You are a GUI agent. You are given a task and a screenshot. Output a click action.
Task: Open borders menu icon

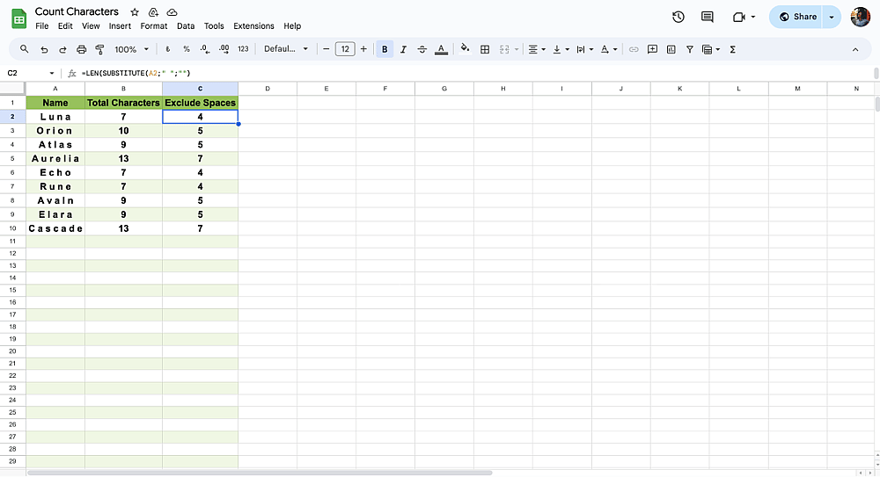485,49
